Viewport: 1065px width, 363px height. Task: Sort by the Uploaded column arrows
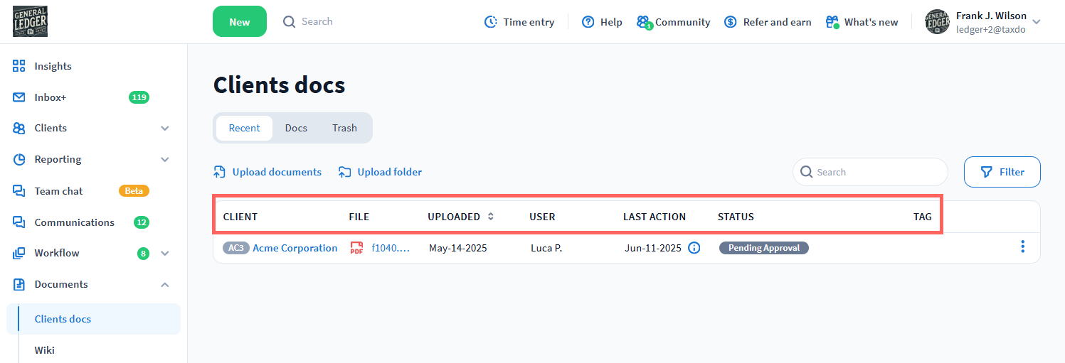click(x=490, y=217)
